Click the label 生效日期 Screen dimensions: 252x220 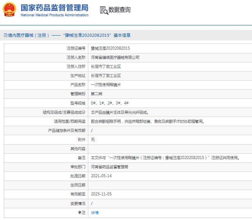coord(78,185)
